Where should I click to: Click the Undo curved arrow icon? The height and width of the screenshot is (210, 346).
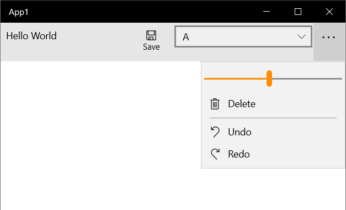215,132
